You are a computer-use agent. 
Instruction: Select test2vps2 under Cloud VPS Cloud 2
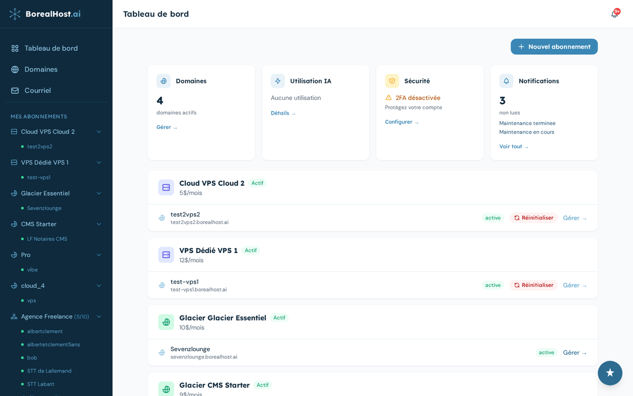[37, 146]
